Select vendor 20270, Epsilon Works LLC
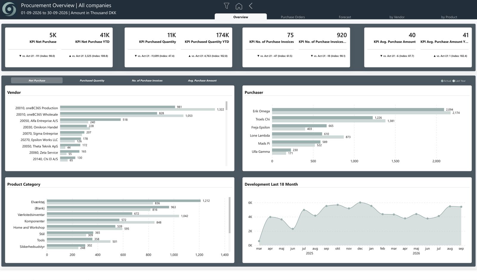 point(39,140)
